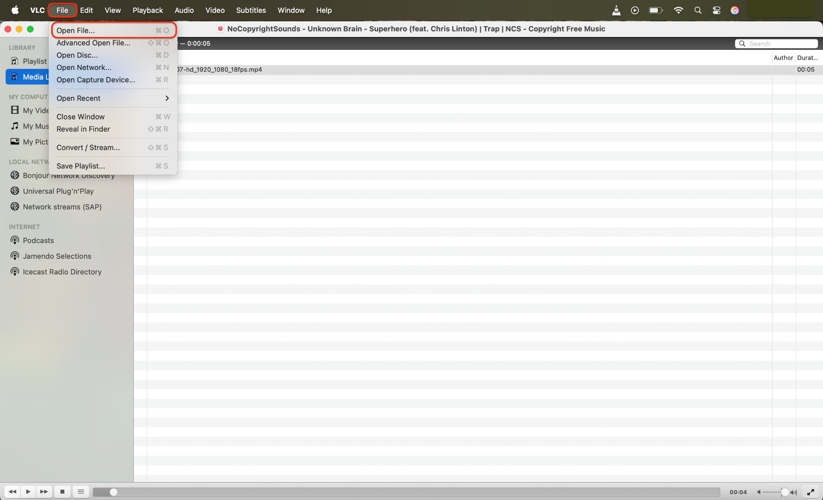Select Universal Plug'n'Play in sidebar
This screenshot has height=500, width=823.
58,191
